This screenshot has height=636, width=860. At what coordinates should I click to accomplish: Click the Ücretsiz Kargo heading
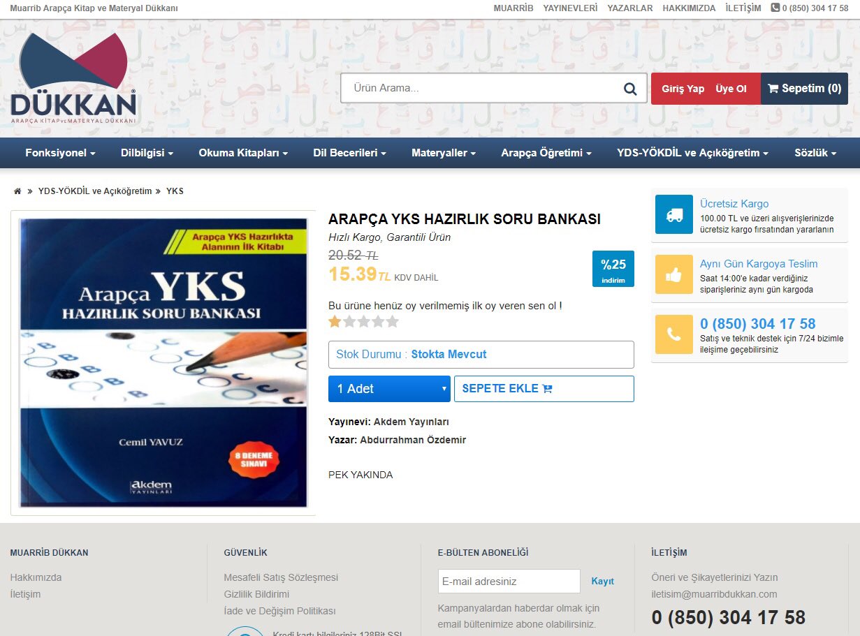(734, 204)
